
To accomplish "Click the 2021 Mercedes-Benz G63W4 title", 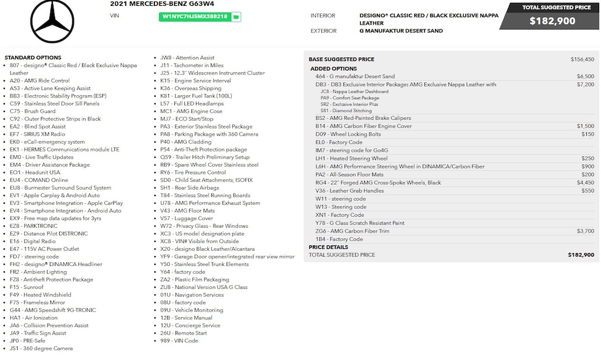I will (x=151, y=4).
